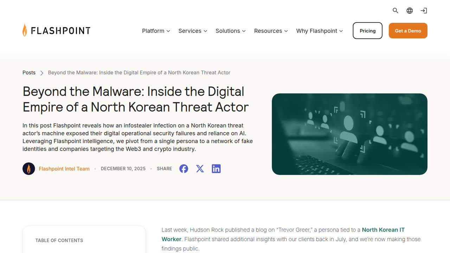Expand the Resources menu

271,31
